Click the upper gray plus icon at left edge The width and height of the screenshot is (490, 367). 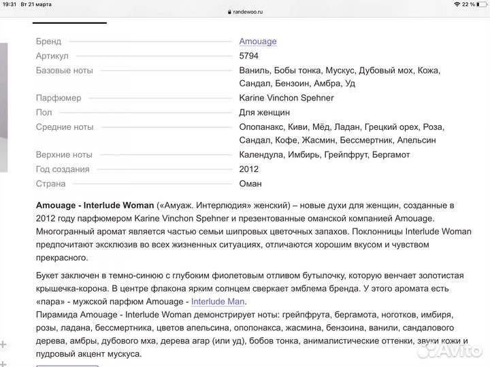pyautogui.click(x=3, y=345)
